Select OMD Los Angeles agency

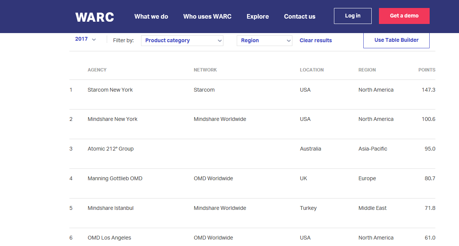109,238
